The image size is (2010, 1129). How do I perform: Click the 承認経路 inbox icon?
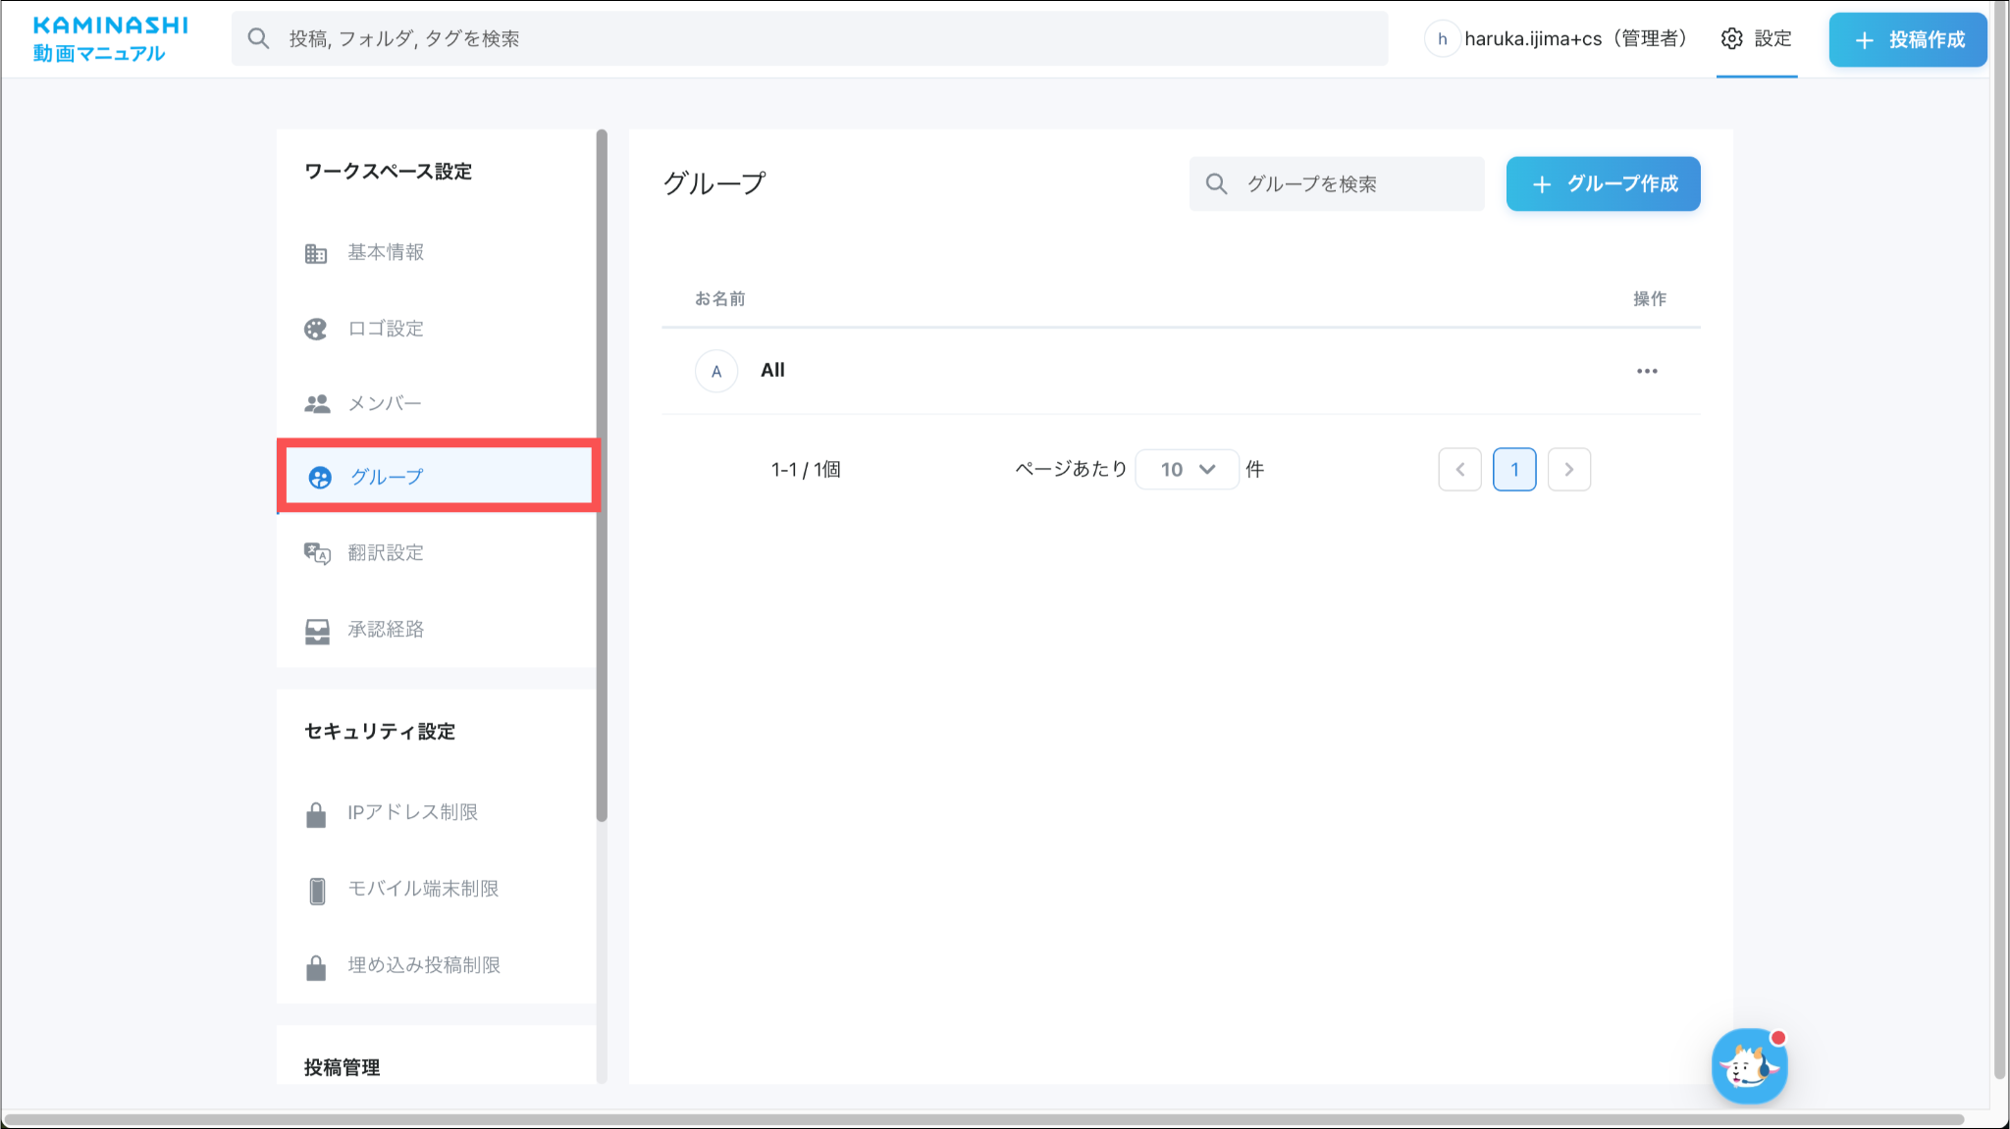(x=317, y=631)
